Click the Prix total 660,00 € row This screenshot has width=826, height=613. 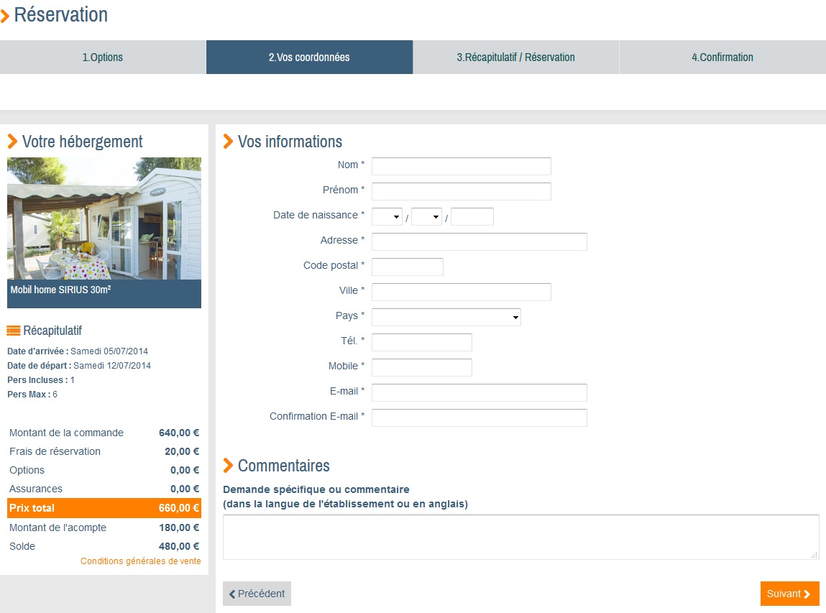pos(104,508)
